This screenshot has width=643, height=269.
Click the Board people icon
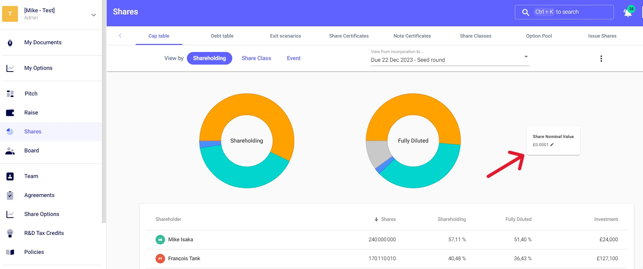tap(10, 151)
